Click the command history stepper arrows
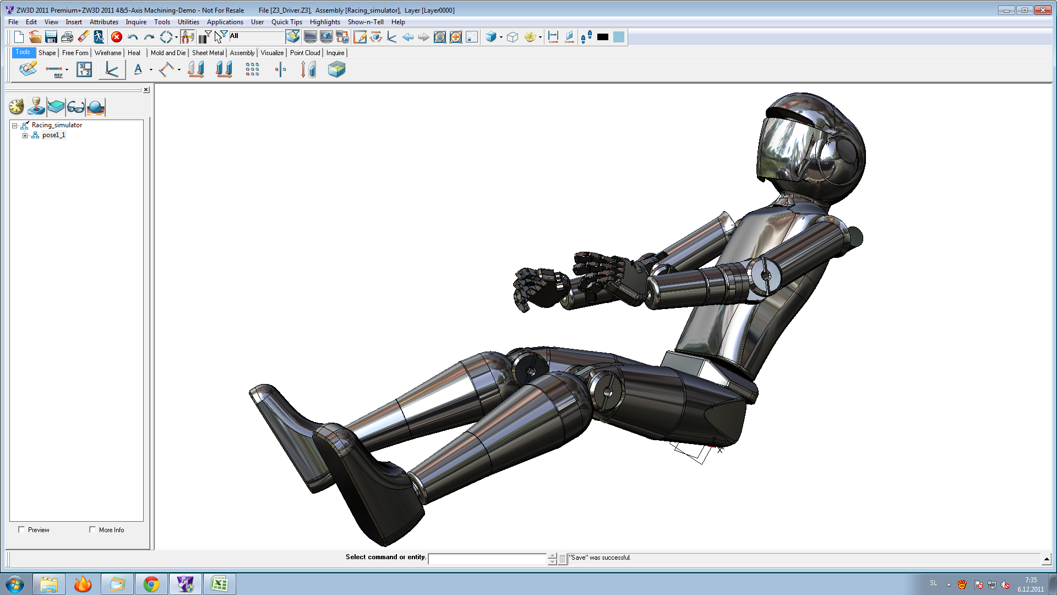1057x595 pixels. point(552,559)
